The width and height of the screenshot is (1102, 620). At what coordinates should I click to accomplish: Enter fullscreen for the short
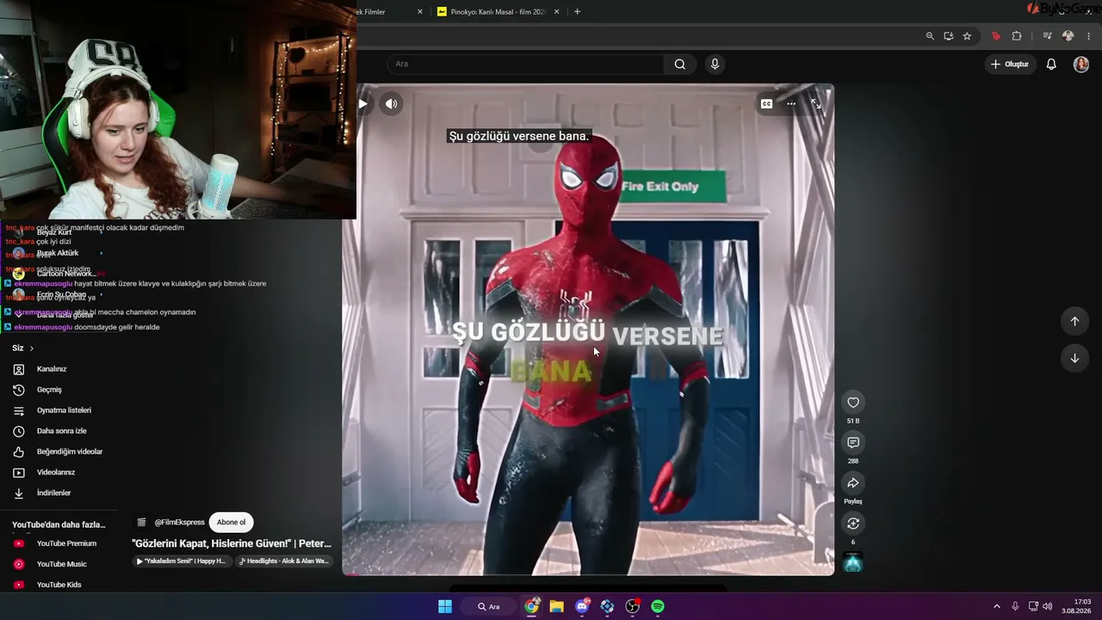click(x=816, y=104)
